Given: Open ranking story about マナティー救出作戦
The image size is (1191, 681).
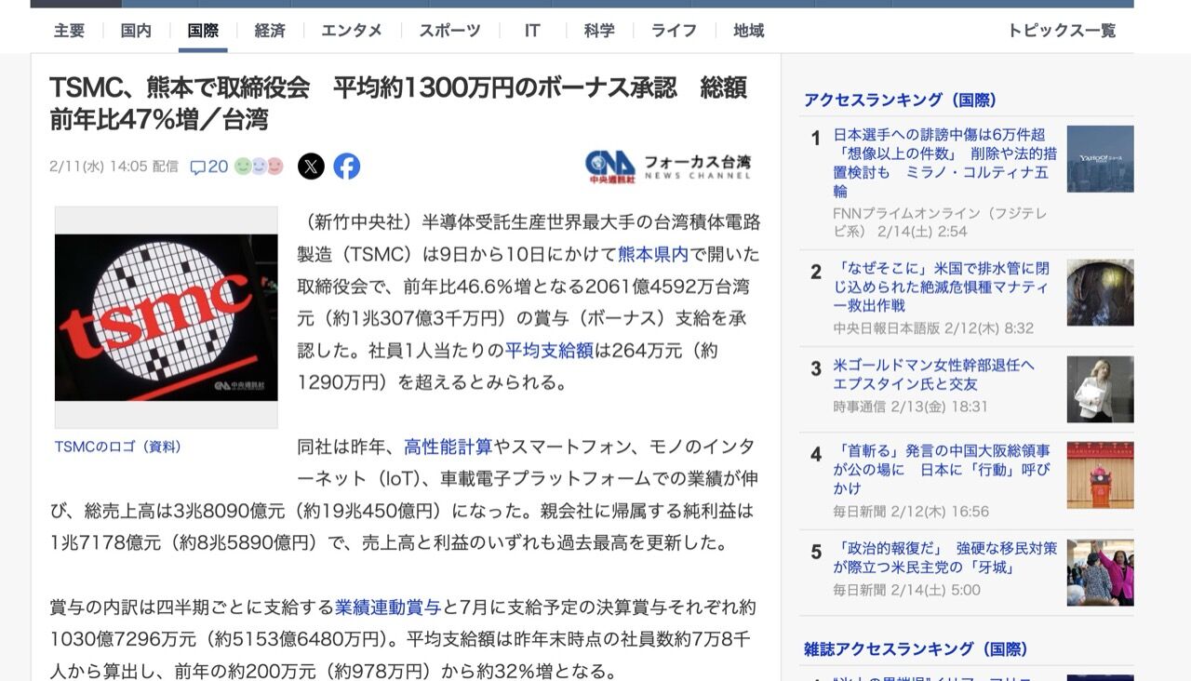Looking at the screenshot, I should point(942,287).
